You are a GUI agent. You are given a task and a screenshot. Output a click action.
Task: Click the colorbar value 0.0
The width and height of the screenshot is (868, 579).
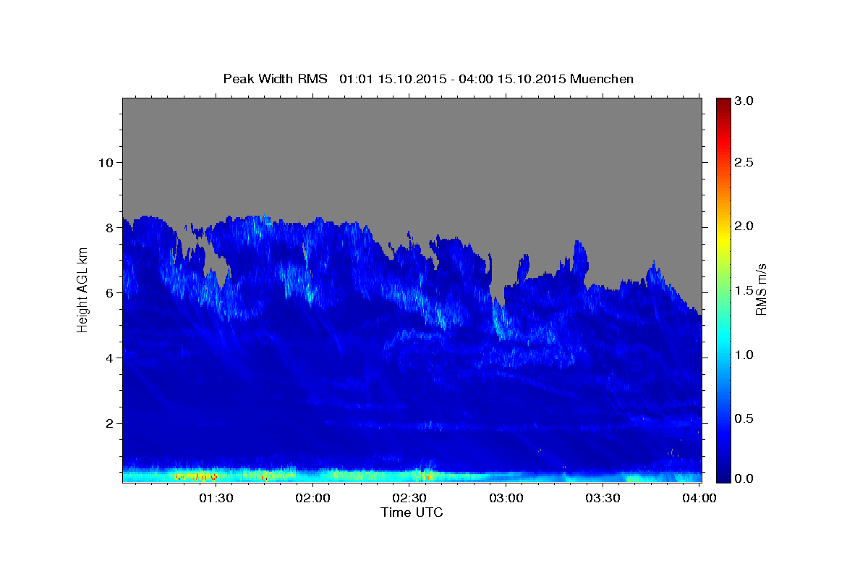[x=744, y=478]
